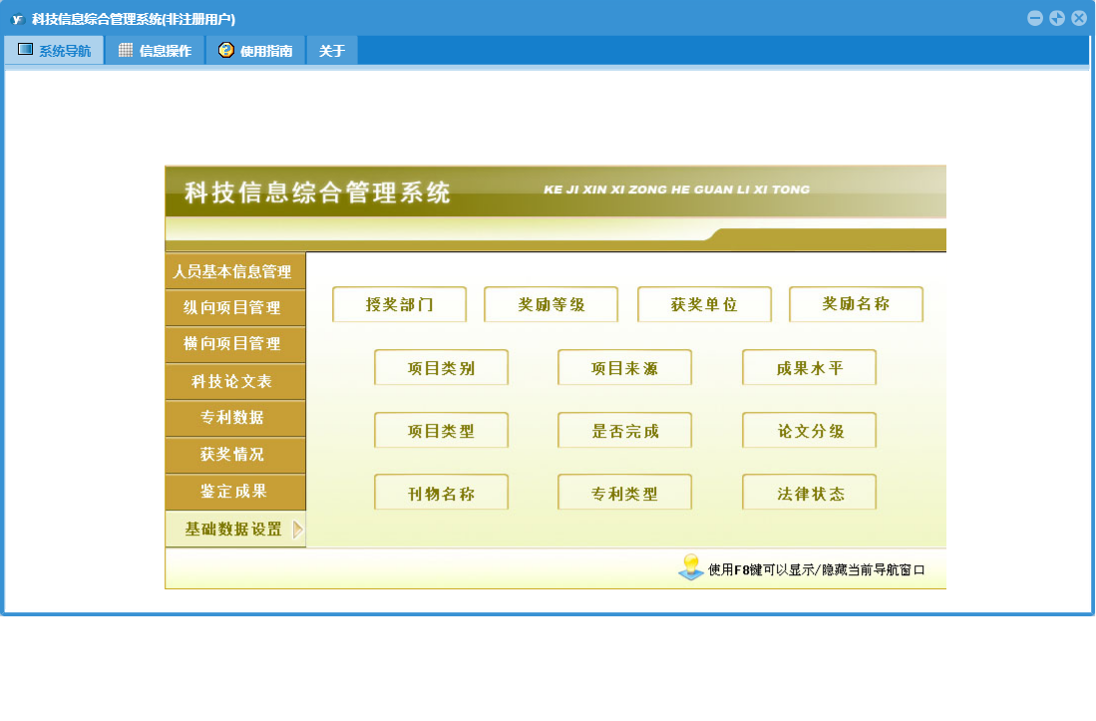
Task: Click the 授奖部门 button
Action: 399,305
